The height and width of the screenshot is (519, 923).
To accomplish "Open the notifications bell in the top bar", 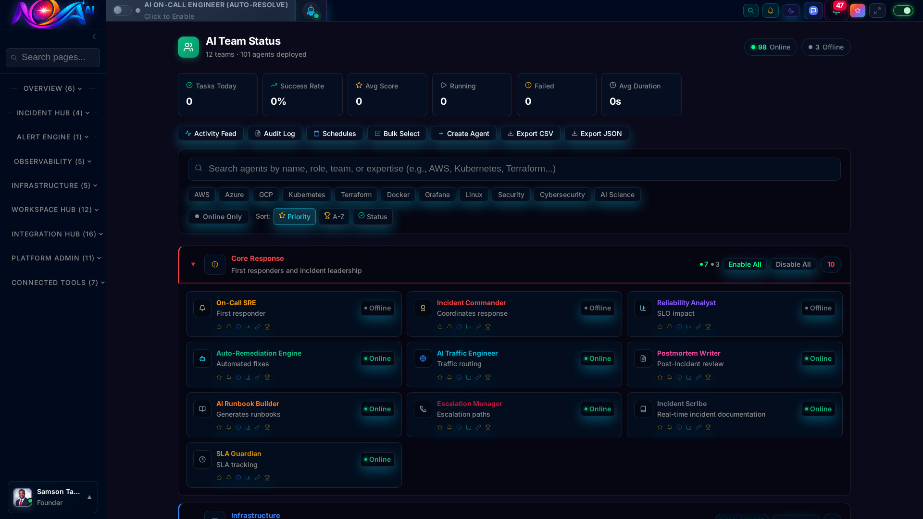I will (771, 10).
